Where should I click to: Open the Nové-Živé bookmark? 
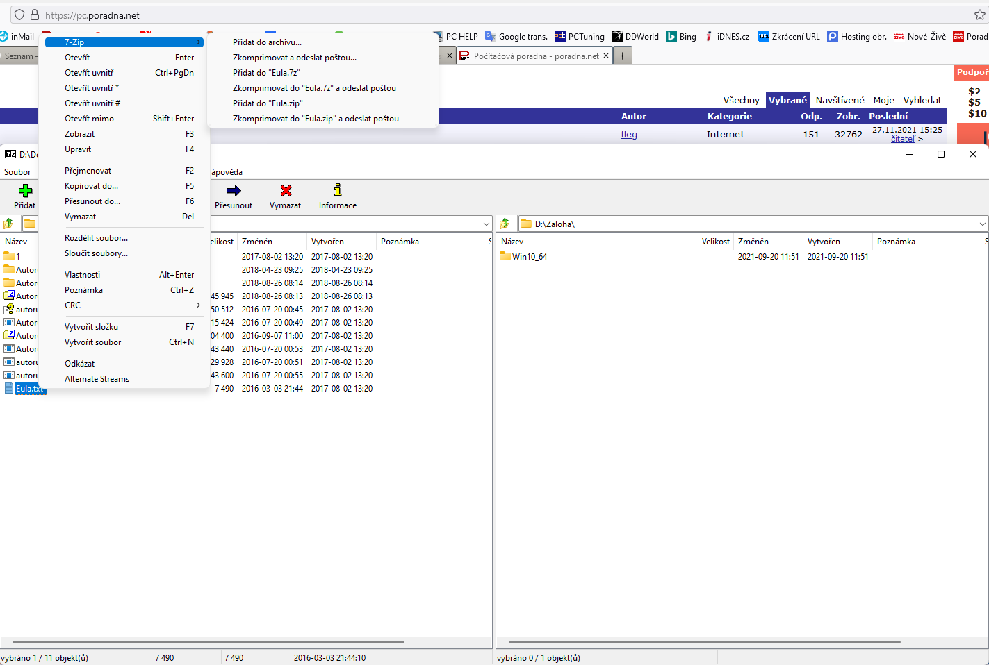tap(920, 36)
